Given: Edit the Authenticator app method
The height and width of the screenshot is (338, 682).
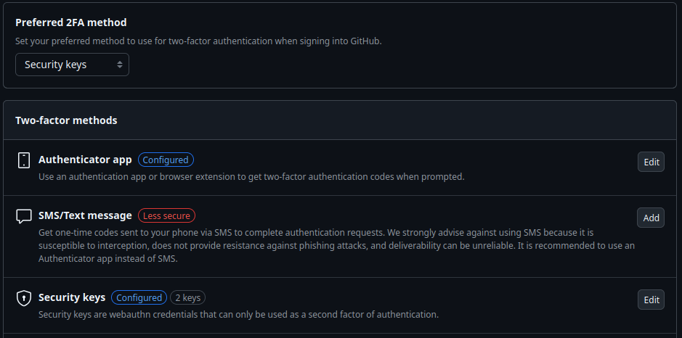Looking at the screenshot, I should coord(651,162).
